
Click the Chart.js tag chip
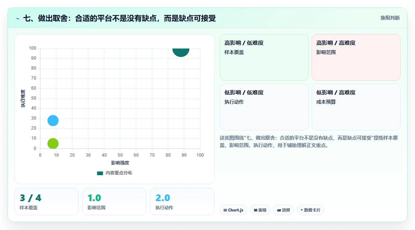pyautogui.click(x=233, y=210)
